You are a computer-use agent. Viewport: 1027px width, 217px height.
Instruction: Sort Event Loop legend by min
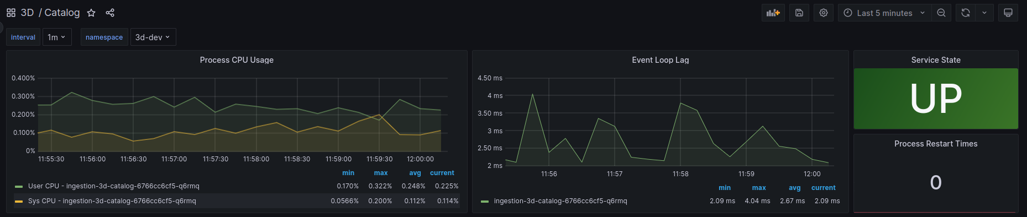point(725,188)
